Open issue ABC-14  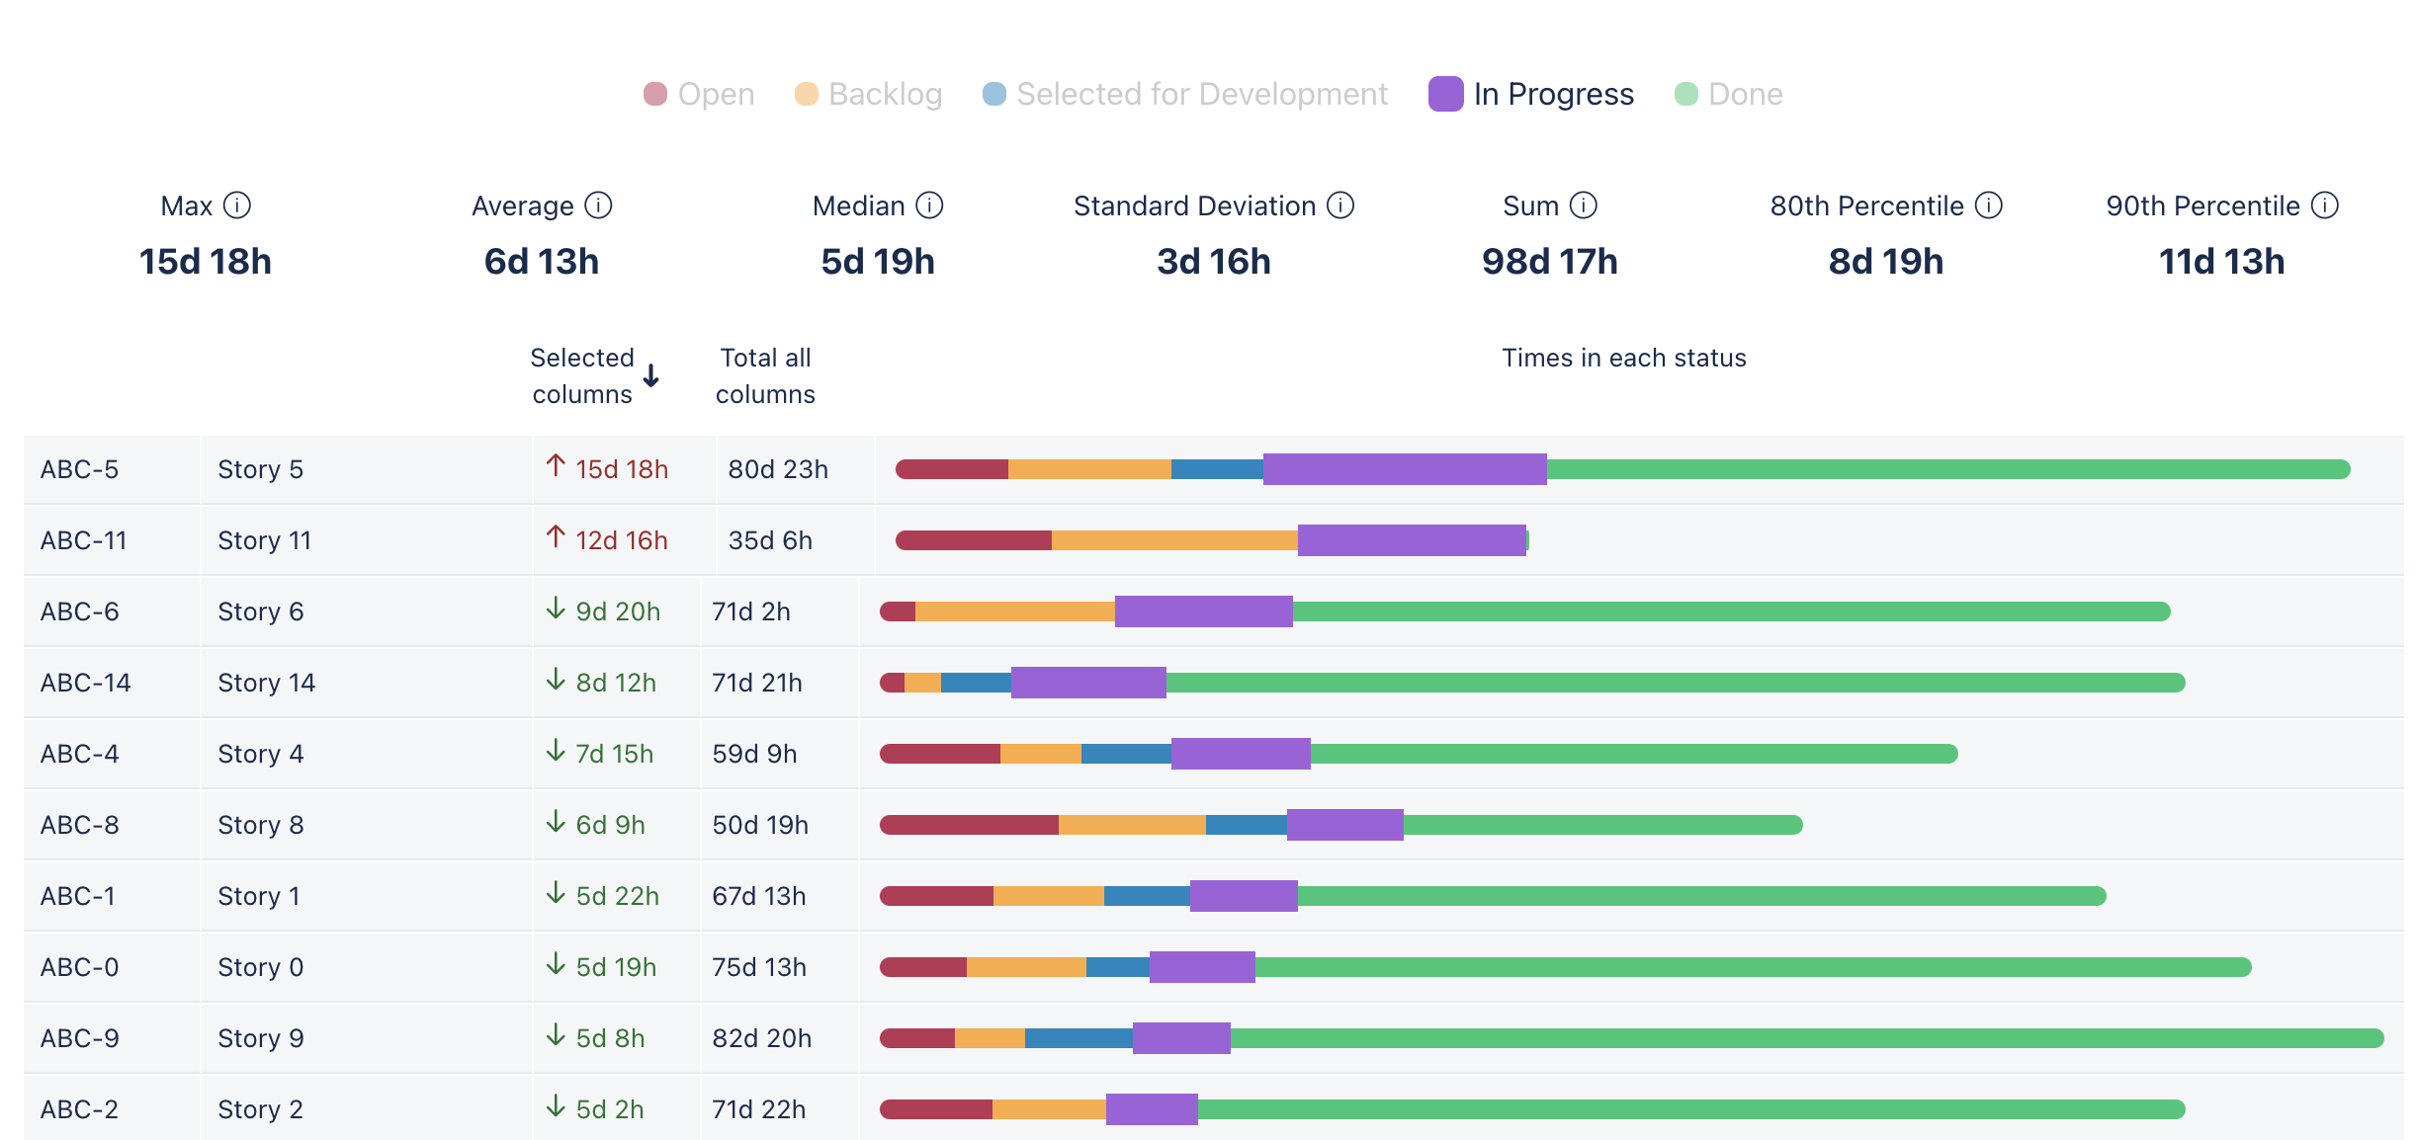[x=85, y=683]
